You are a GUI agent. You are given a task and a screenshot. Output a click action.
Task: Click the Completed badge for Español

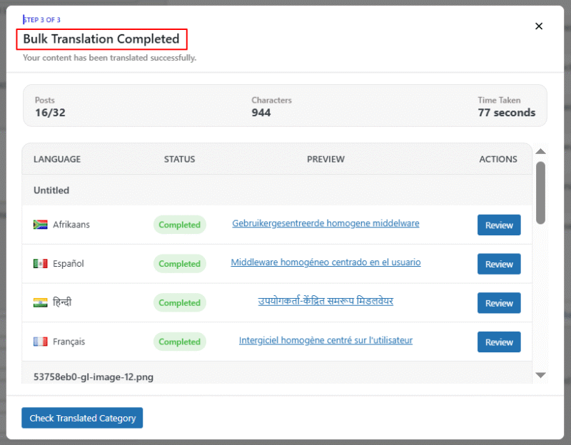179,263
